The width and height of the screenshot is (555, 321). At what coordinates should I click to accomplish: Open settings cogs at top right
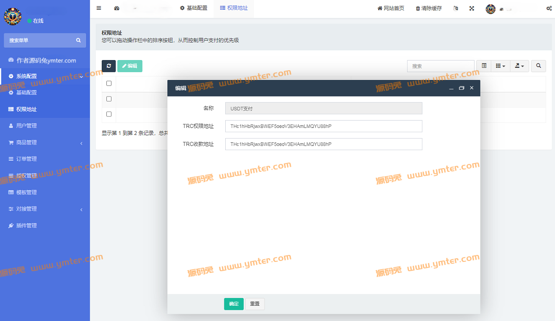pyautogui.click(x=549, y=8)
